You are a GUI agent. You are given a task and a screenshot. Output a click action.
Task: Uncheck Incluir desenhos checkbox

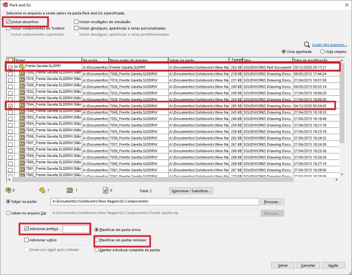click(8, 22)
